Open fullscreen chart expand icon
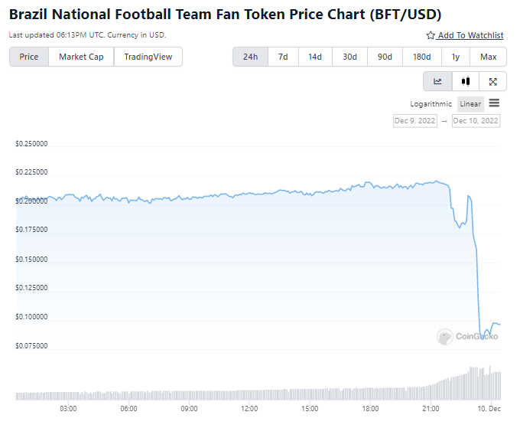 [x=492, y=82]
